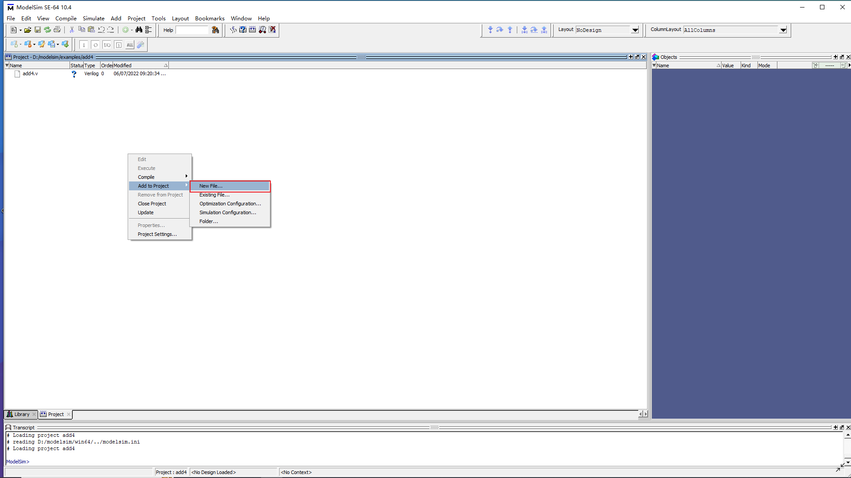Image resolution: width=851 pixels, height=478 pixels.
Task: Open the Compile menu in menu bar
Action: pos(66,18)
